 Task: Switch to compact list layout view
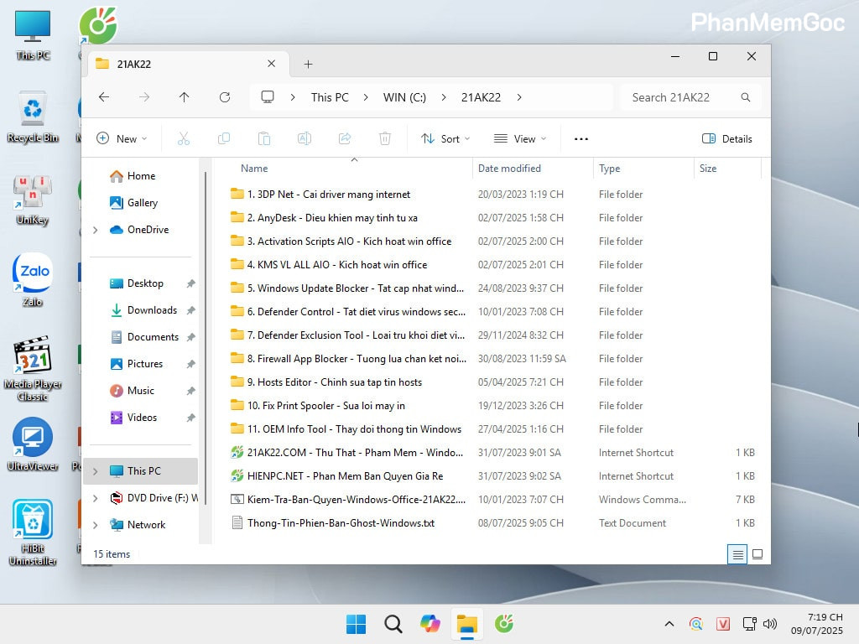click(x=737, y=554)
